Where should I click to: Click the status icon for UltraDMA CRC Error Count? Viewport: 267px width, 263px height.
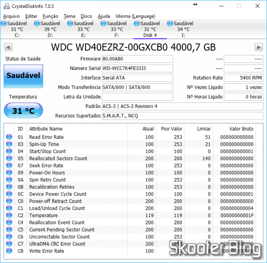click(x=9, y=244)
